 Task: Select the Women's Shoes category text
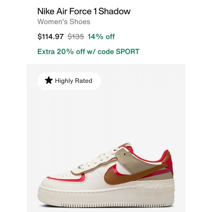click(x=64, y=22)
